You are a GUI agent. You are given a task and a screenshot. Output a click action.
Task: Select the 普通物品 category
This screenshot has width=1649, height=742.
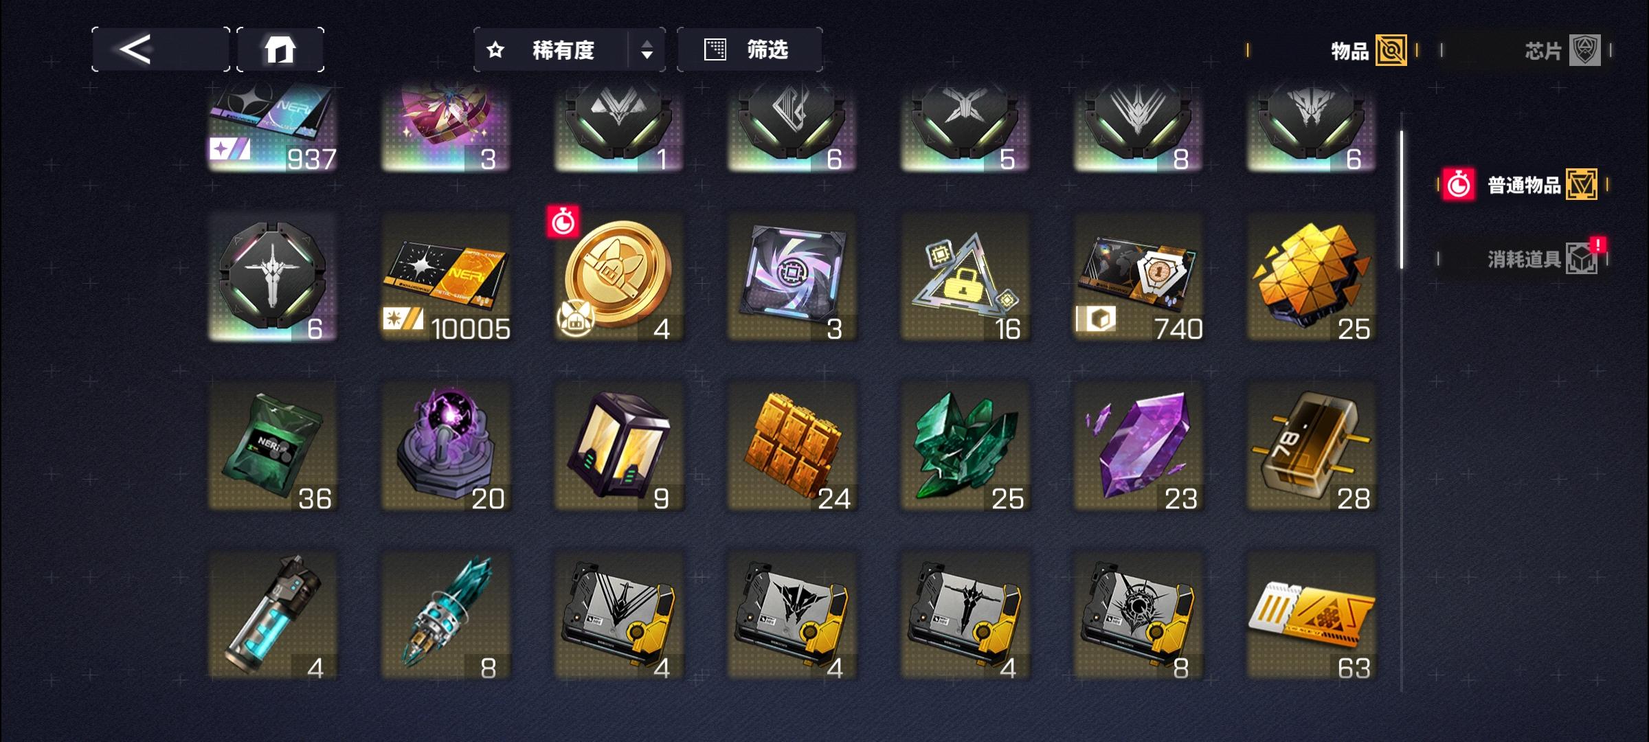click(1523, 185)
